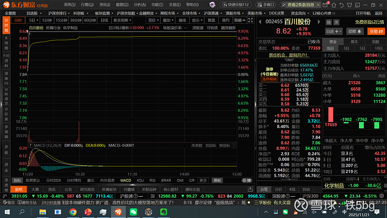Open the 叠加 overlay dropdown
This screenshot has height=218, width=387.
pos(168,20)
